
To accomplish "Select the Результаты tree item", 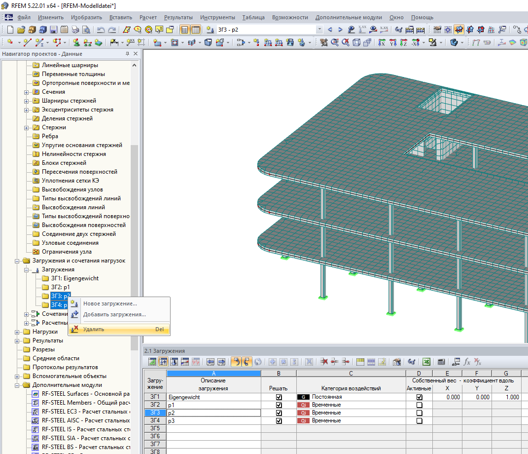I will tap(48, 340).
